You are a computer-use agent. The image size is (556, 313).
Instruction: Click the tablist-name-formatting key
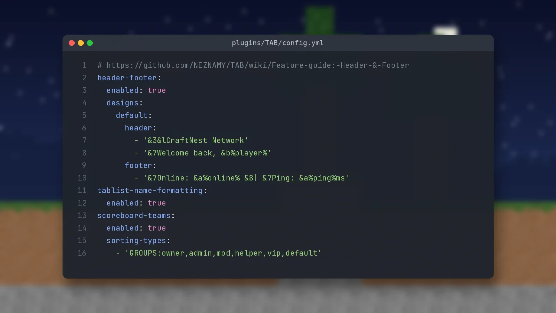coord(150,191)
